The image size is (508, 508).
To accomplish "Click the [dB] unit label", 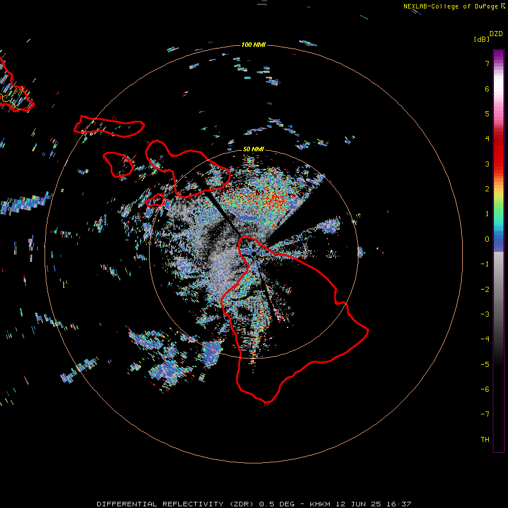I will point(482,39).
